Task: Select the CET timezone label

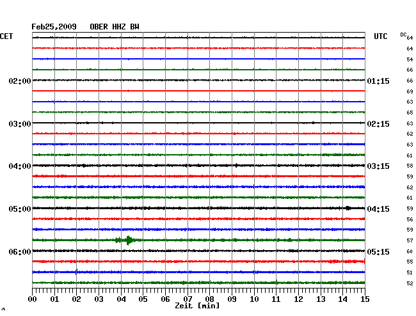Action: click(6, 36)
